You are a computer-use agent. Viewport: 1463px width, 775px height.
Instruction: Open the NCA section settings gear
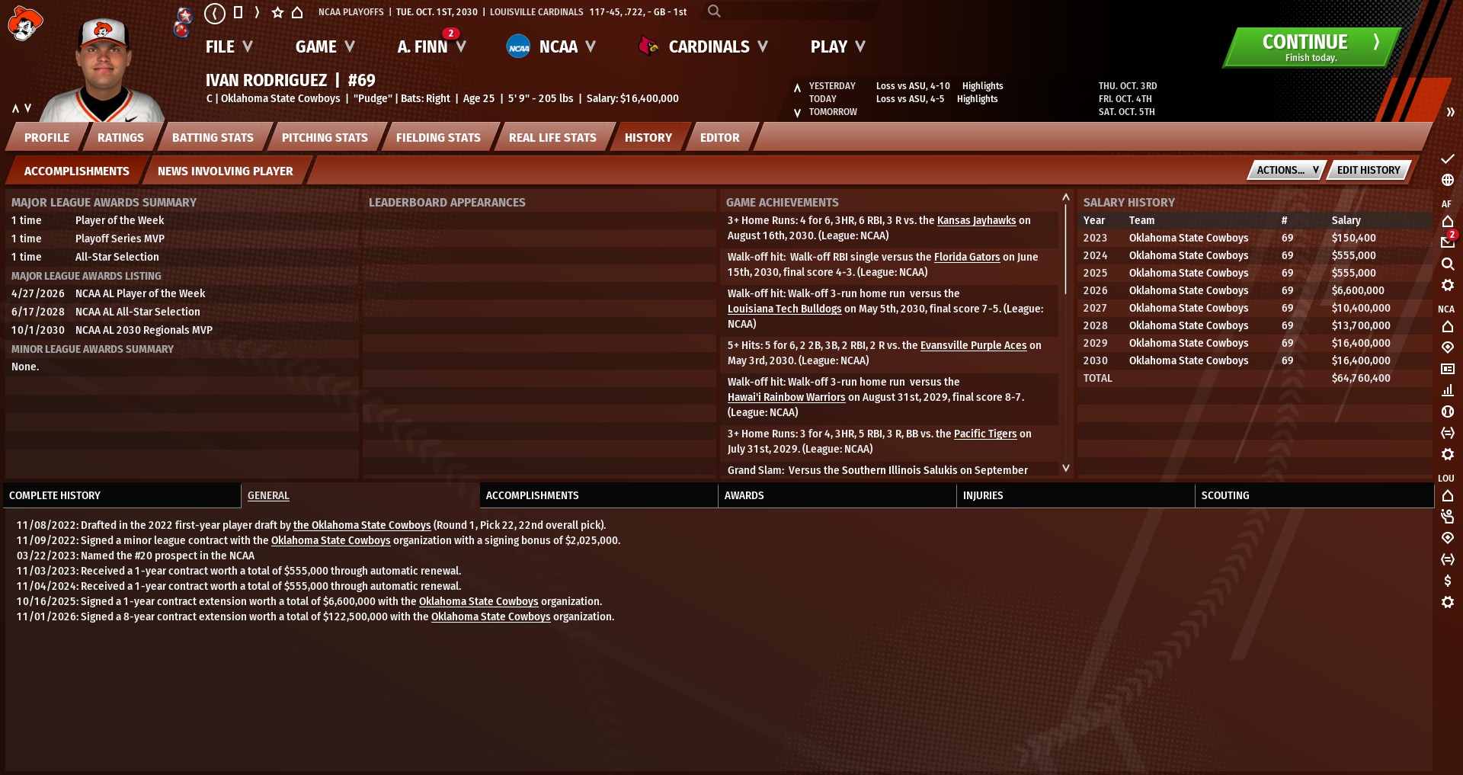(1448, 454)
